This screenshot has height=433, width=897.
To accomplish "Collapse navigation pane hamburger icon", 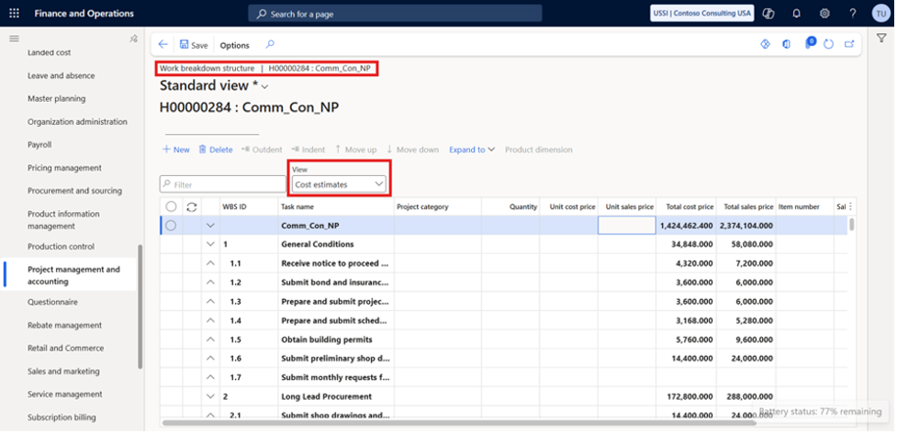I will [15, 39].
